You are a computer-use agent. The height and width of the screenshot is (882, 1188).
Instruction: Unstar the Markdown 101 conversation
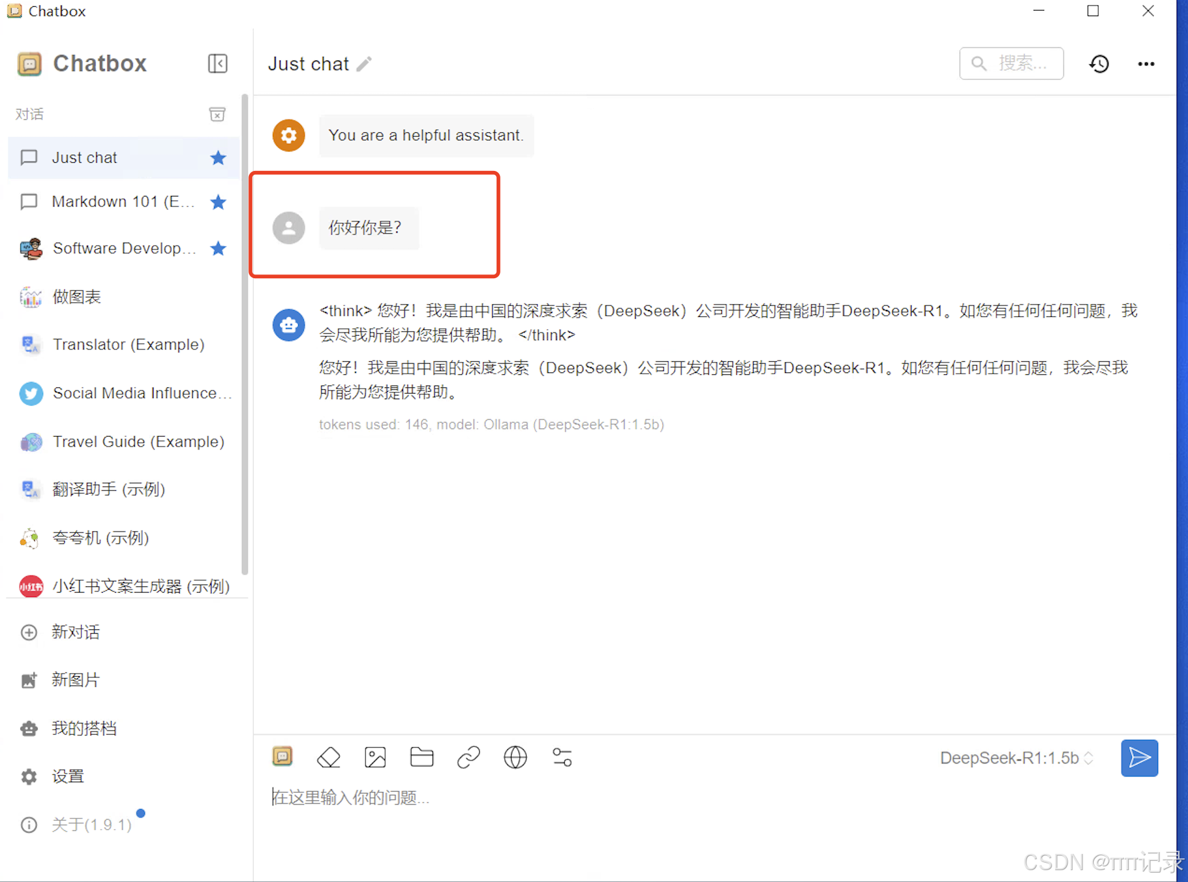pos(218,202)
